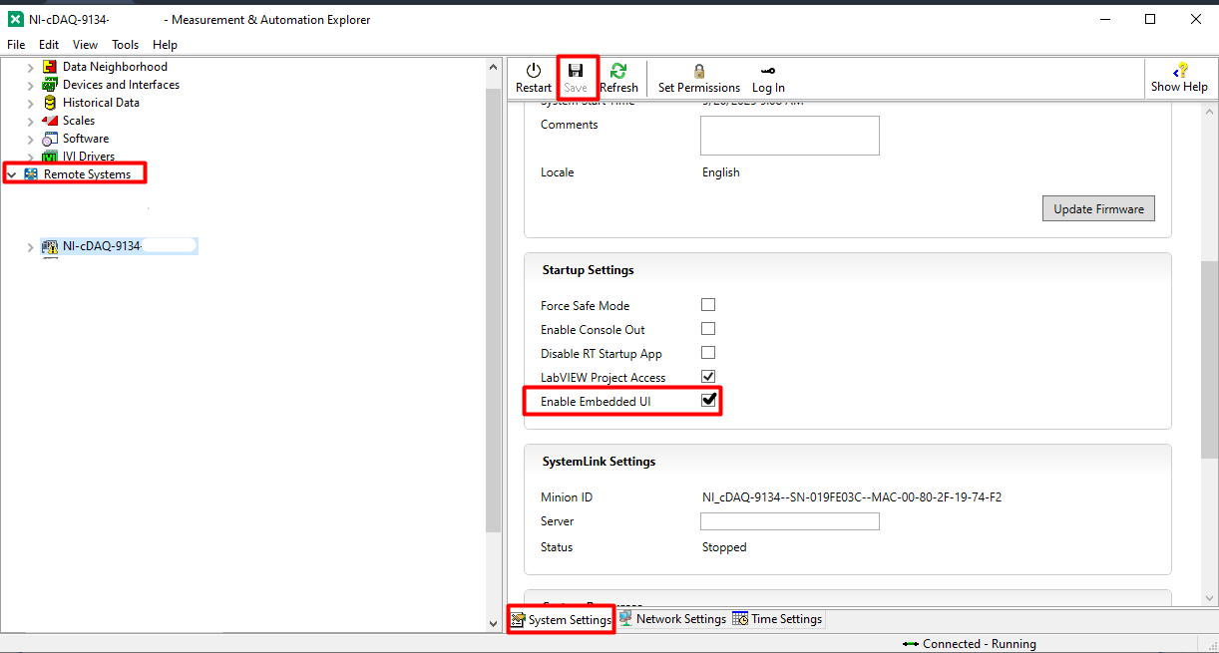Open the File menu

coord(17,45)
